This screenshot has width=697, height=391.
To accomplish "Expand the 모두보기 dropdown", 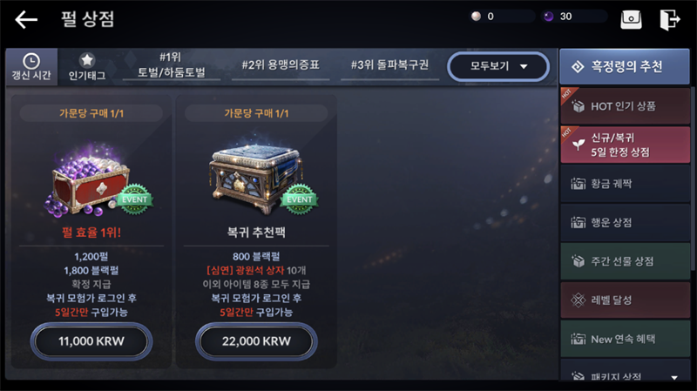I will tap(498, 67).
